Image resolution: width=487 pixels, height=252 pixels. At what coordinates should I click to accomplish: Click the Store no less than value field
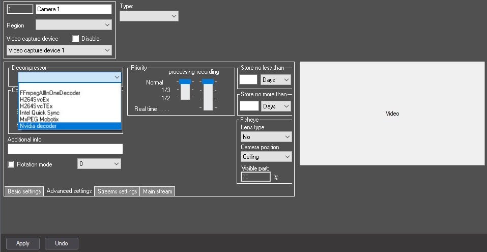click(x=248, y=79)
